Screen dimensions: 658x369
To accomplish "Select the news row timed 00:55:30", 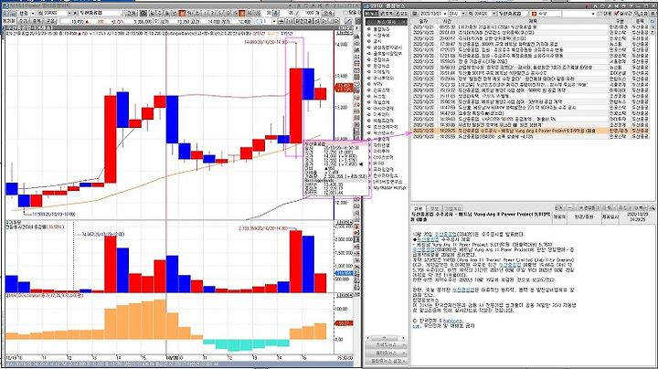I will coord(530,26).
